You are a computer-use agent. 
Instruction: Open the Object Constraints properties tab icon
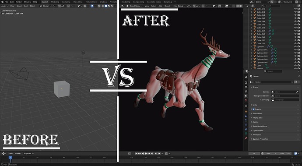(x=246, y=129)
